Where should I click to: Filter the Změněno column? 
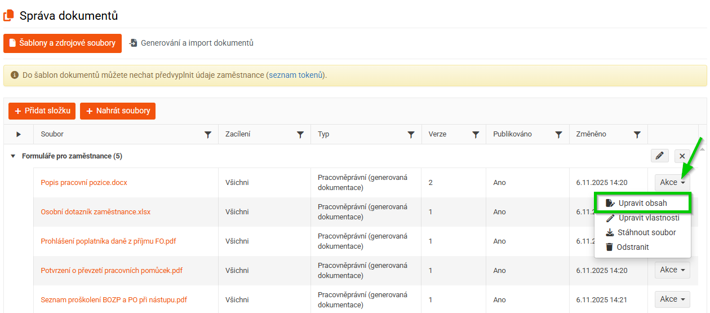click(x=637, y=135)
